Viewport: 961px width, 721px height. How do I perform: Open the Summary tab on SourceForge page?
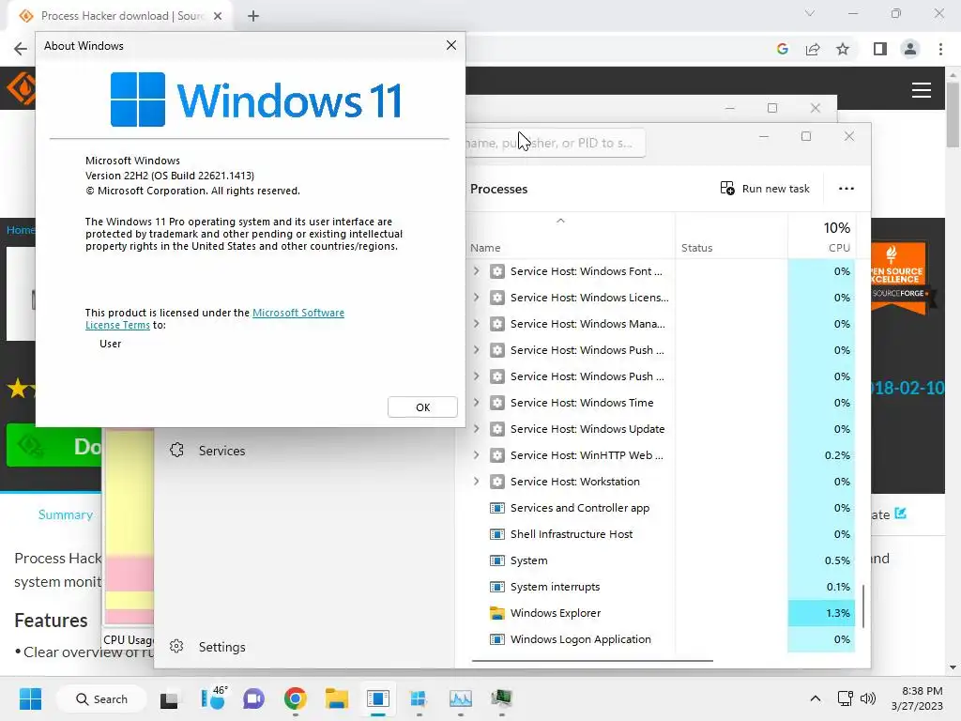pyautogui.click(x=65, y=514)
